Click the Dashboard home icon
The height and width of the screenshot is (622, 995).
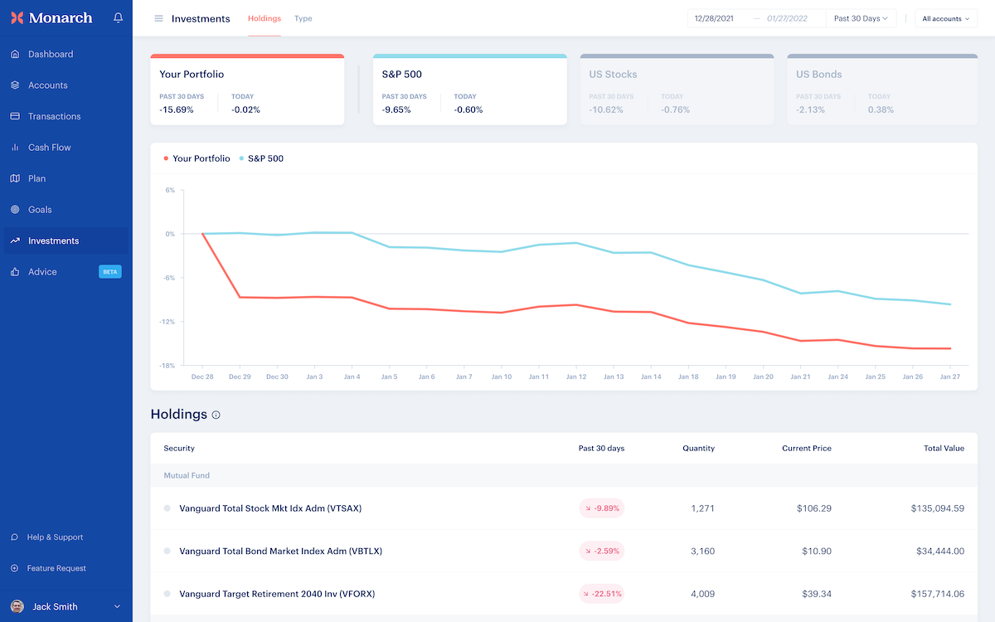[x=15, y=54]
